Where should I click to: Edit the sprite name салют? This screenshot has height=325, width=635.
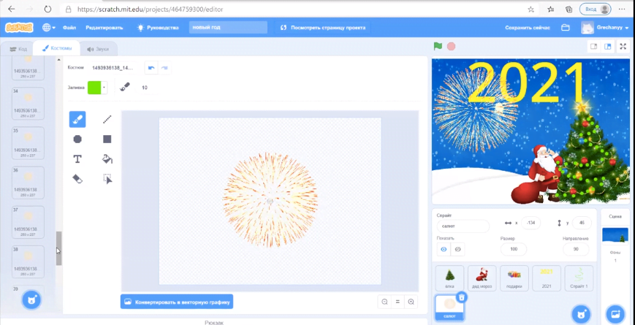pos(463,226)
